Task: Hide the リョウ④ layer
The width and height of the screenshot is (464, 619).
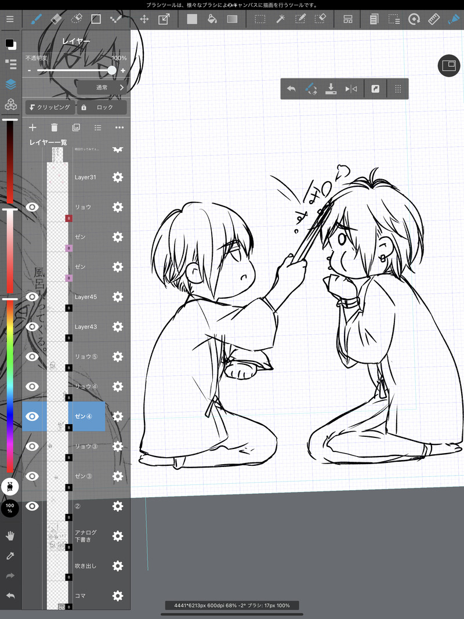Action: click(x=32, y=386)
